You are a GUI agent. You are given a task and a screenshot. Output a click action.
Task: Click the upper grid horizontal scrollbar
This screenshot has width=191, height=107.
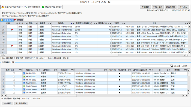pos(62,55)
